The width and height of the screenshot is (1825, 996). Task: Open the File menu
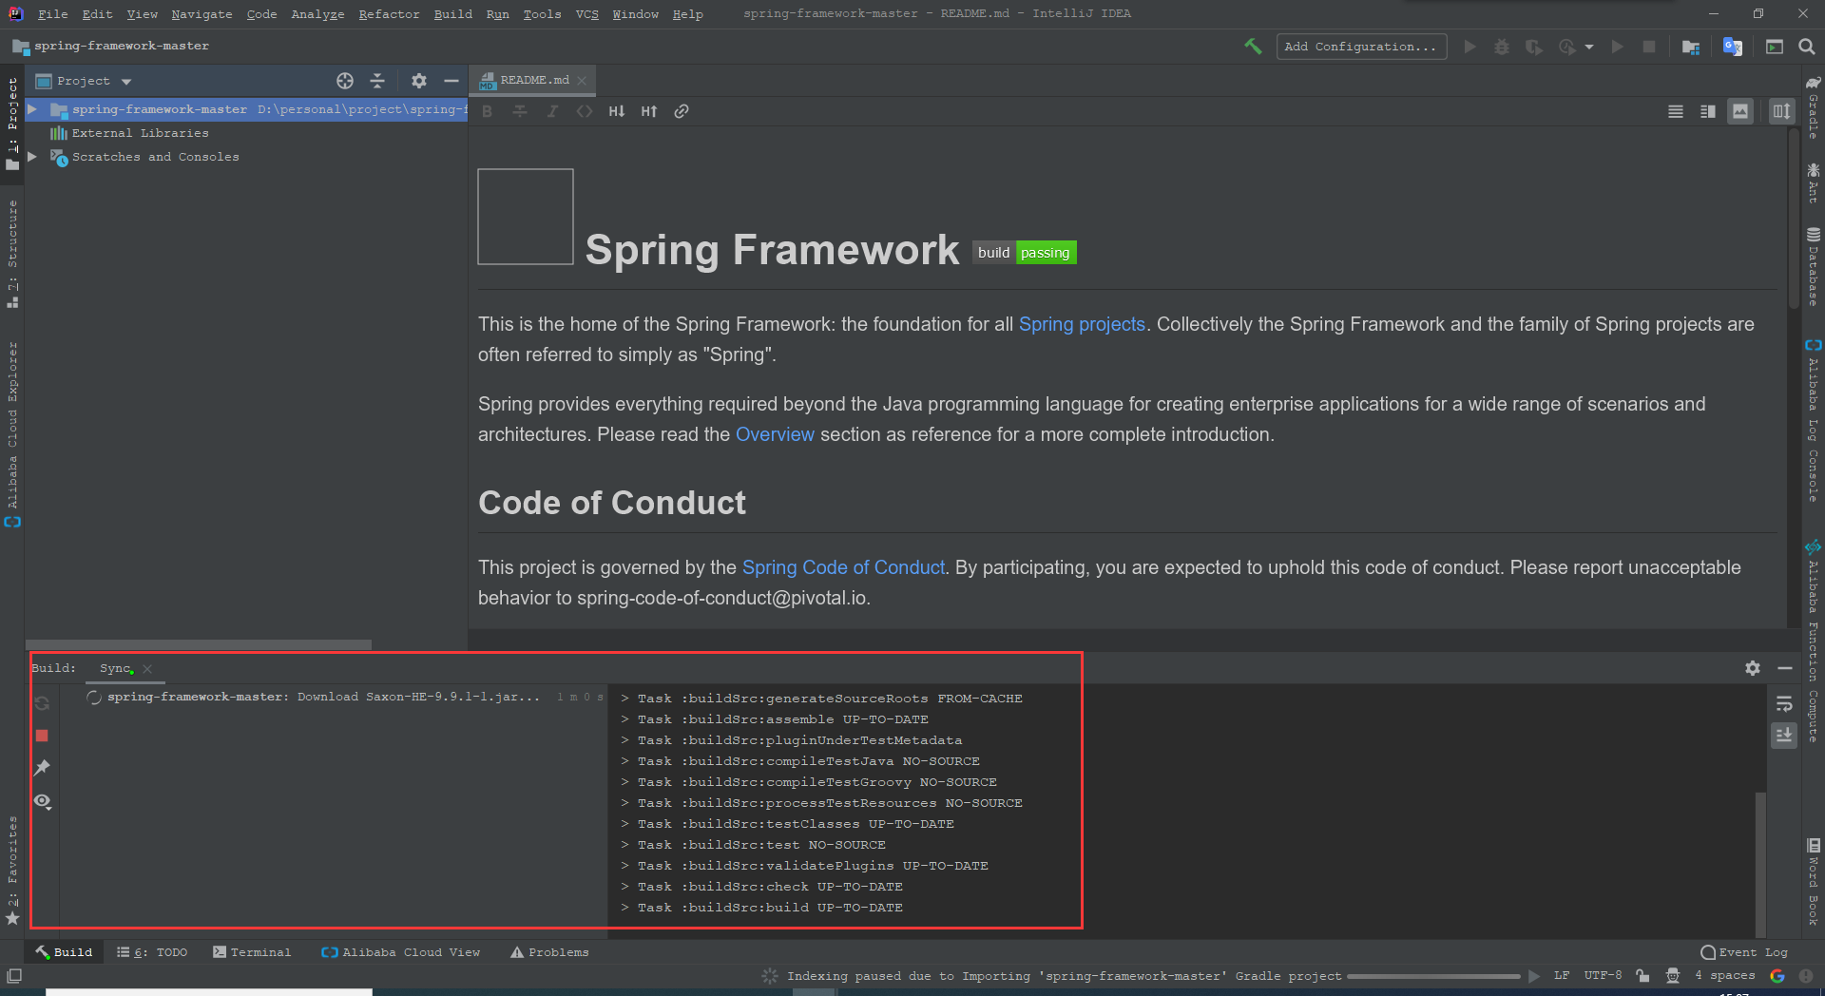(x=52, y=13)
